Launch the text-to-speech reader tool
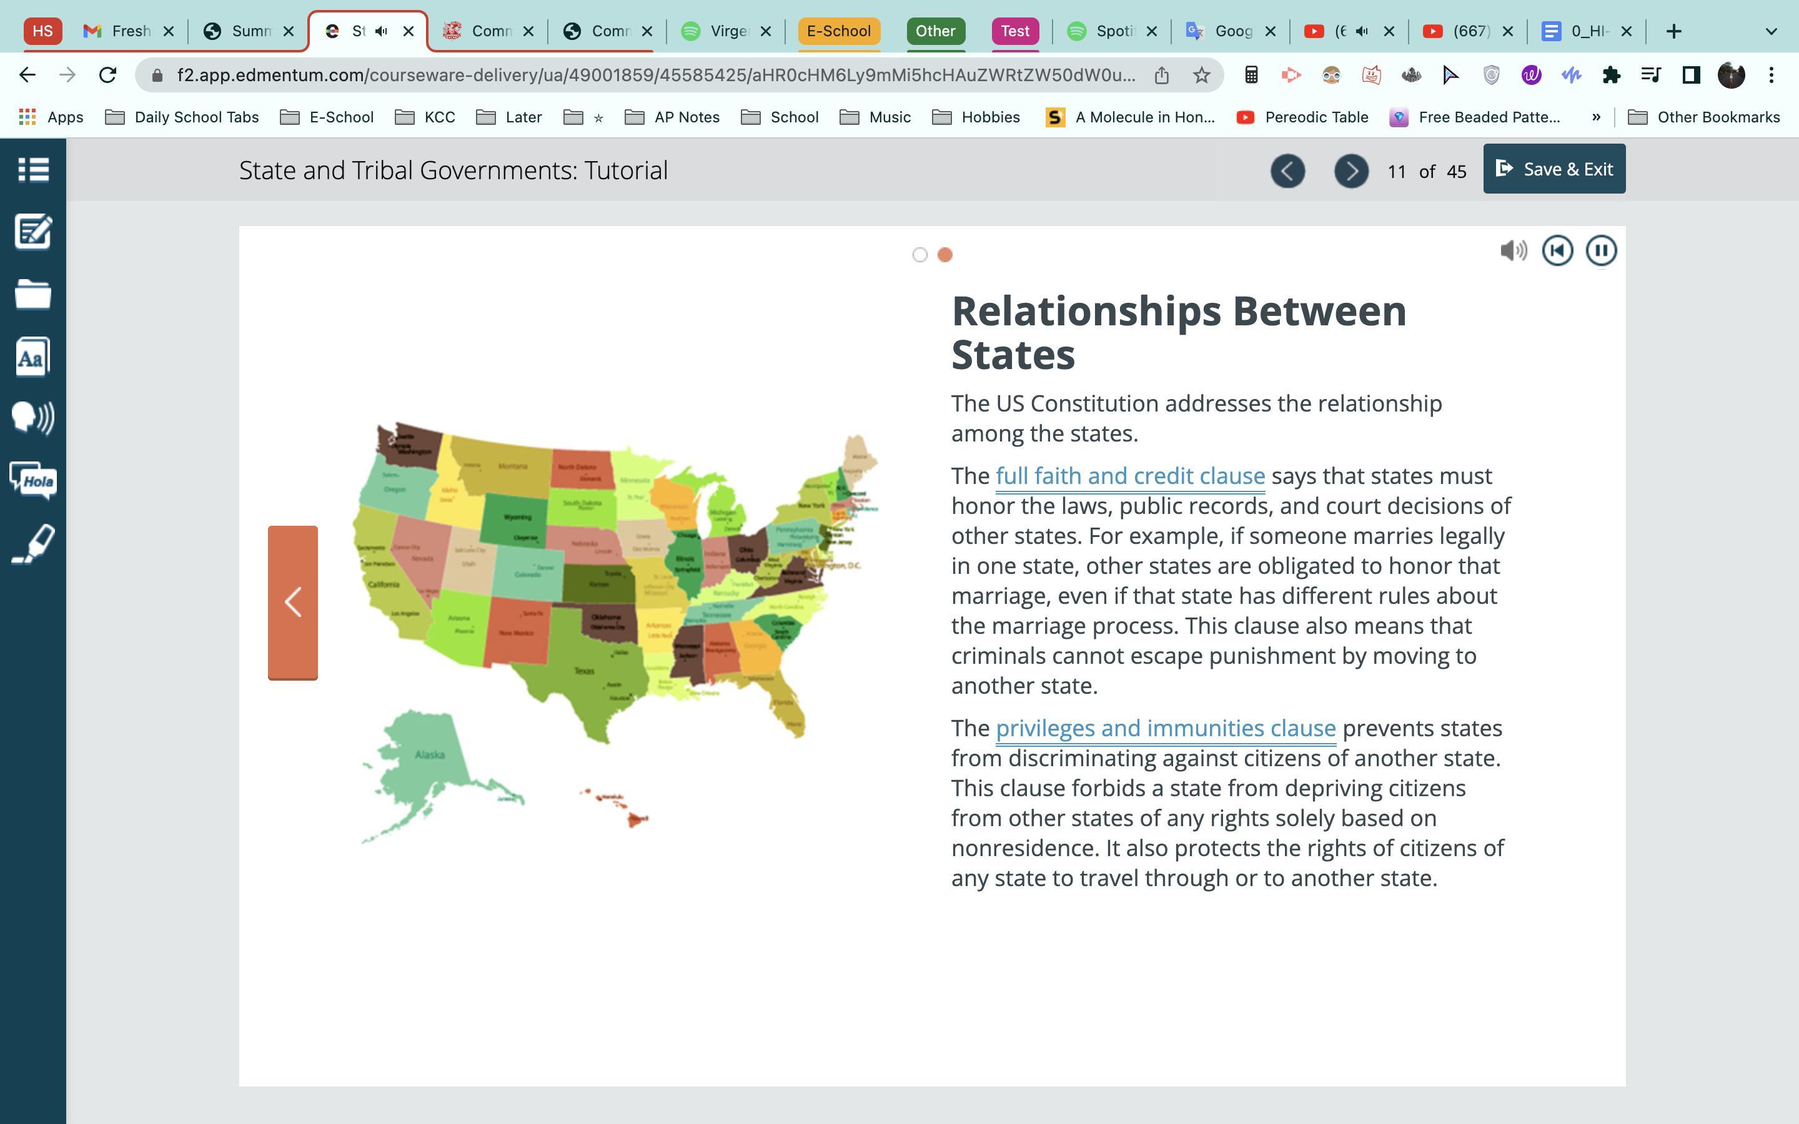 (x=32, y=418)
